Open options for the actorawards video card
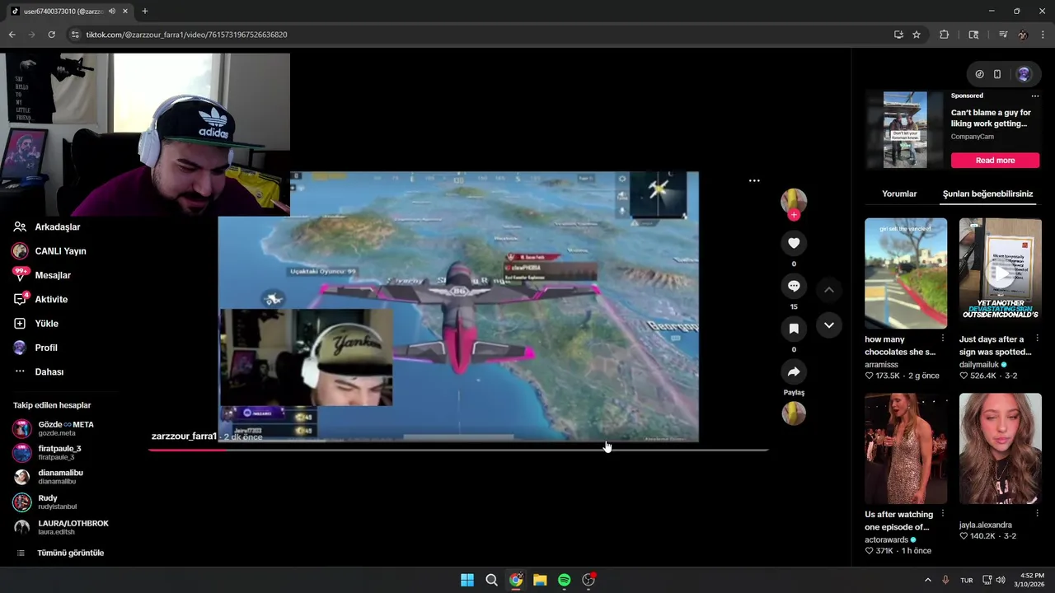Viewport: 1055px width, 593px height. (x=943, y=514)
